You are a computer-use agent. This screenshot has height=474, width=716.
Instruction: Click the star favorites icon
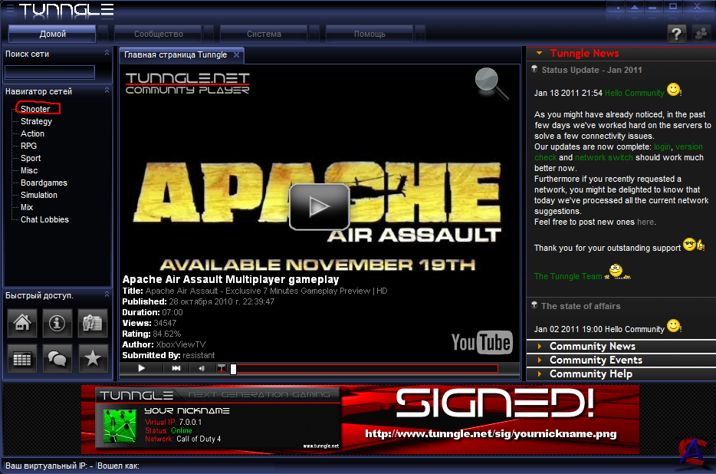(93, 358)
